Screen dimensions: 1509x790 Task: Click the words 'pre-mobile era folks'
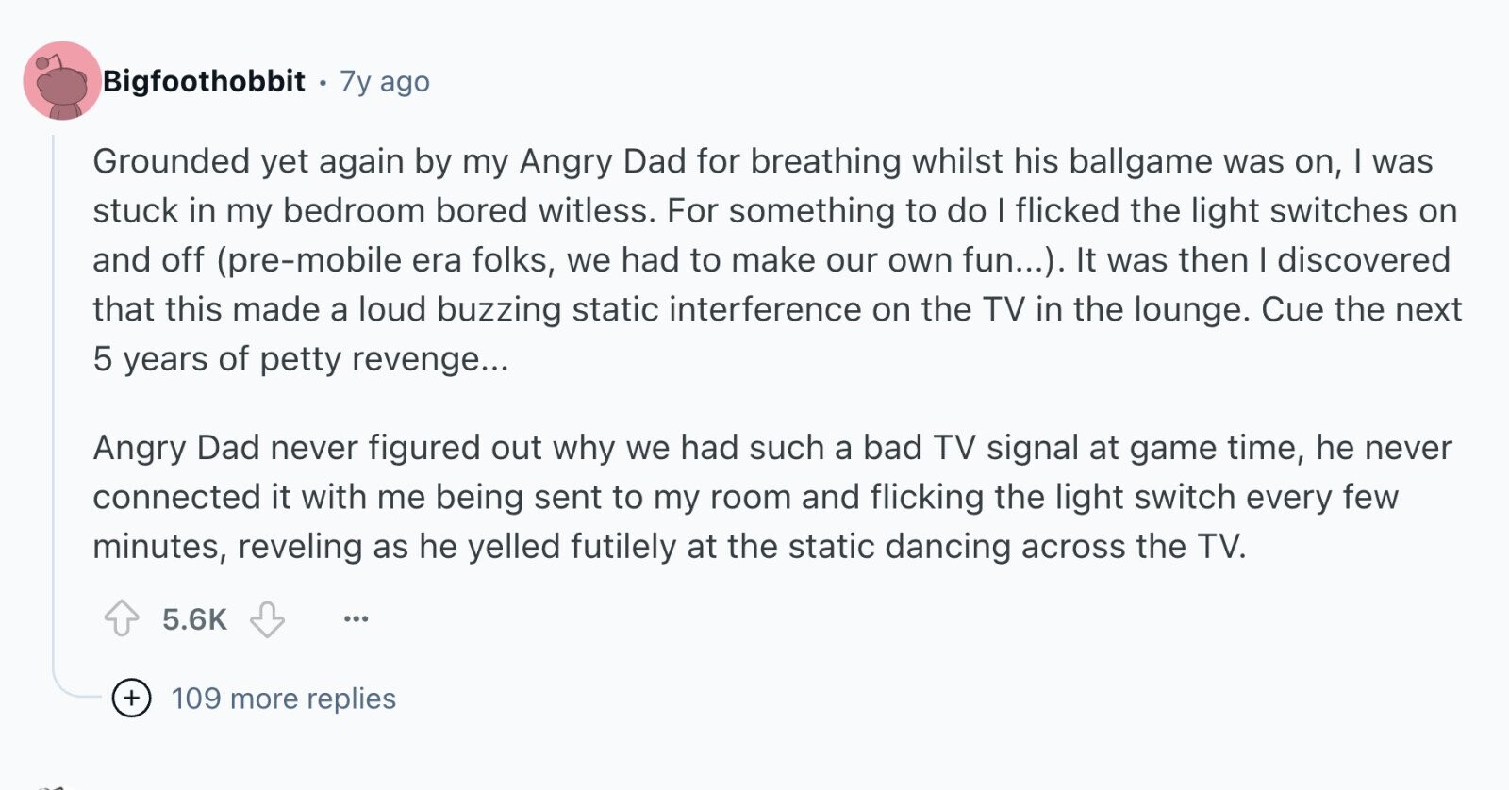tap(390, 260)
